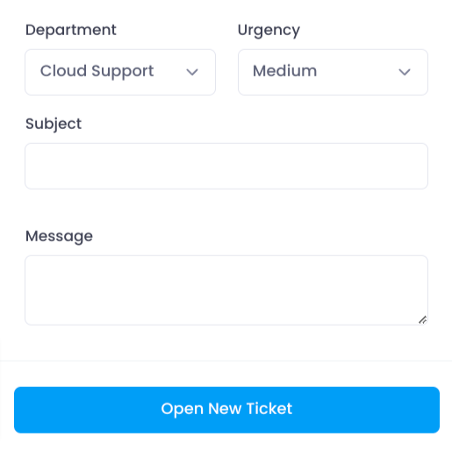Click the empty area right of "Medium" in Urgency
Screen dimensions: 452x458
[357, 72]
